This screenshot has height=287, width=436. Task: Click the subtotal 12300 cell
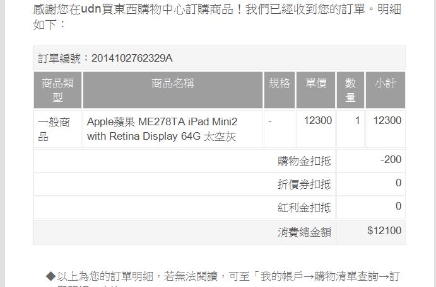click(387, 121)
